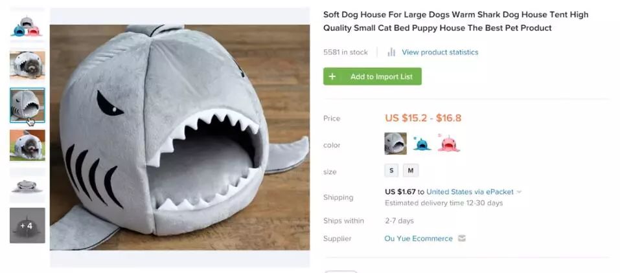Click the product statistics bar chart icon
620x273 pixels.
[391, 52]
